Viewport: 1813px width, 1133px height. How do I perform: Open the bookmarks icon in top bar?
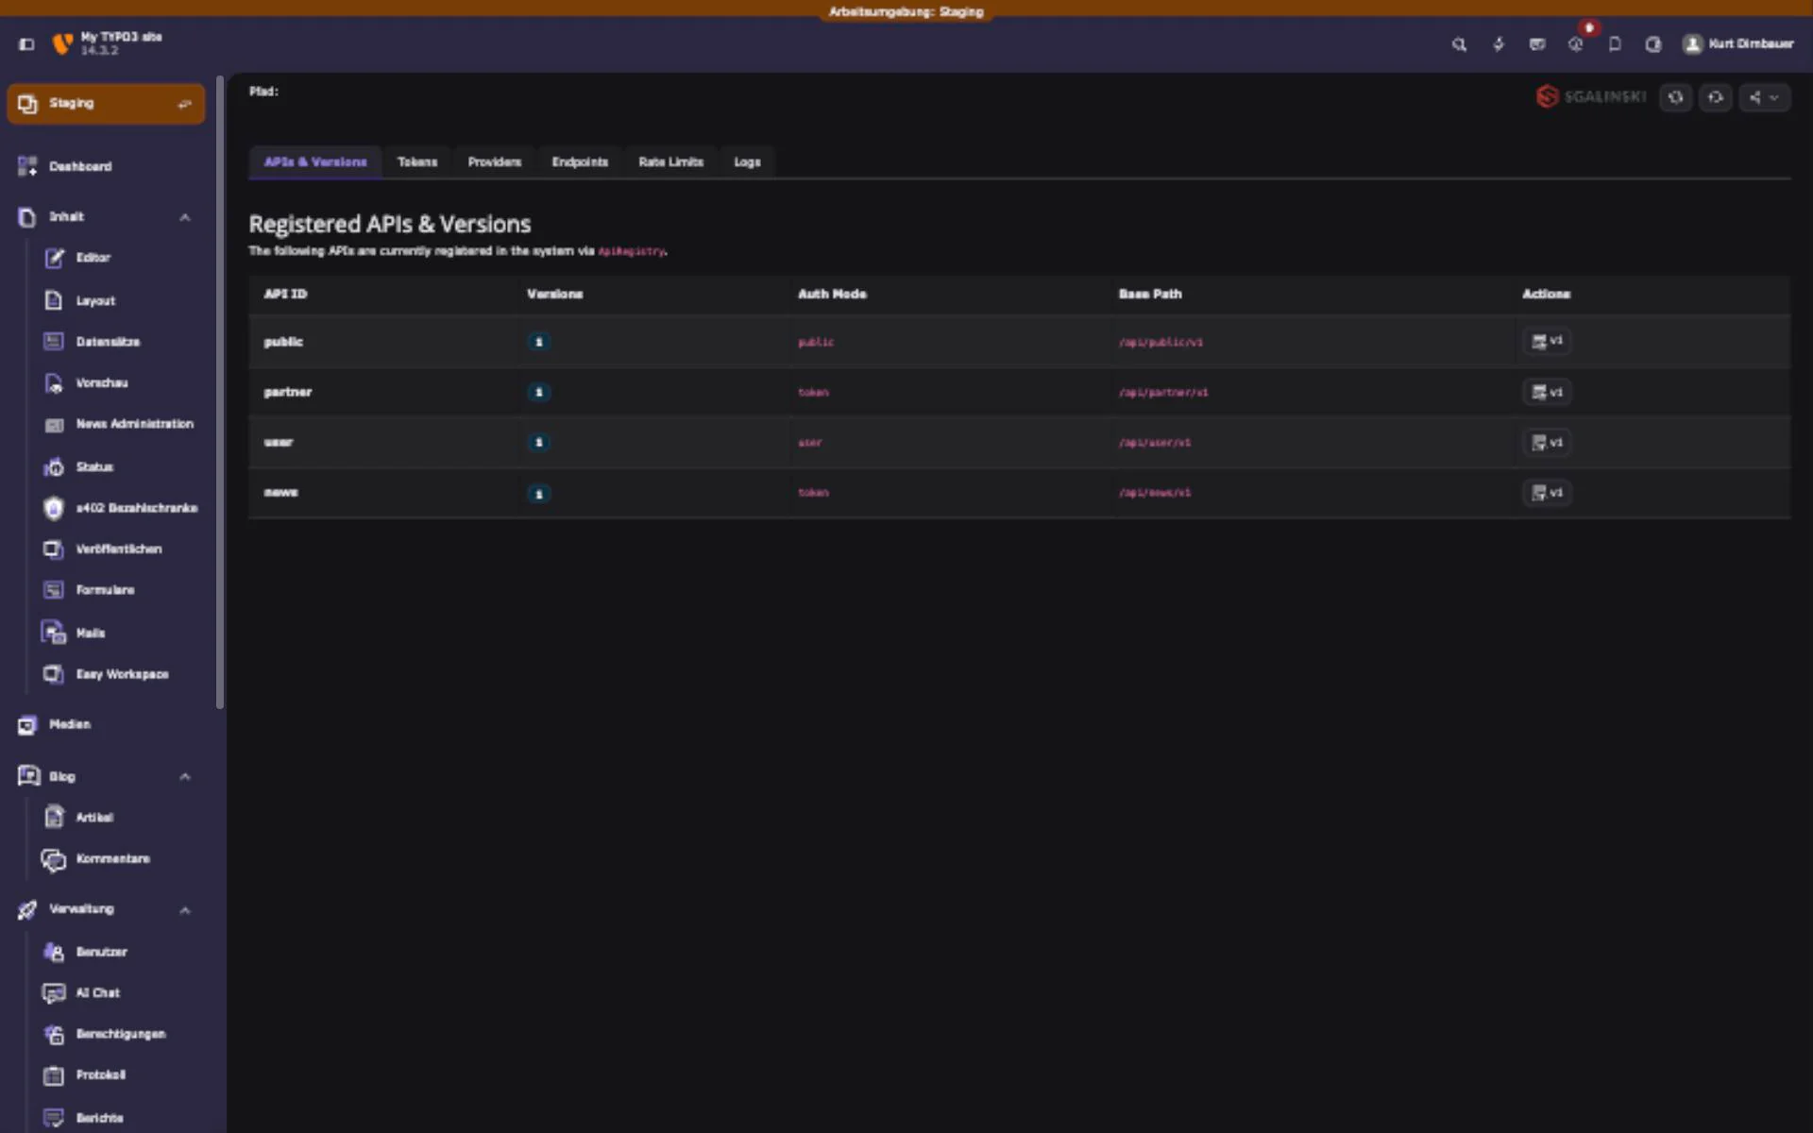1615,44
